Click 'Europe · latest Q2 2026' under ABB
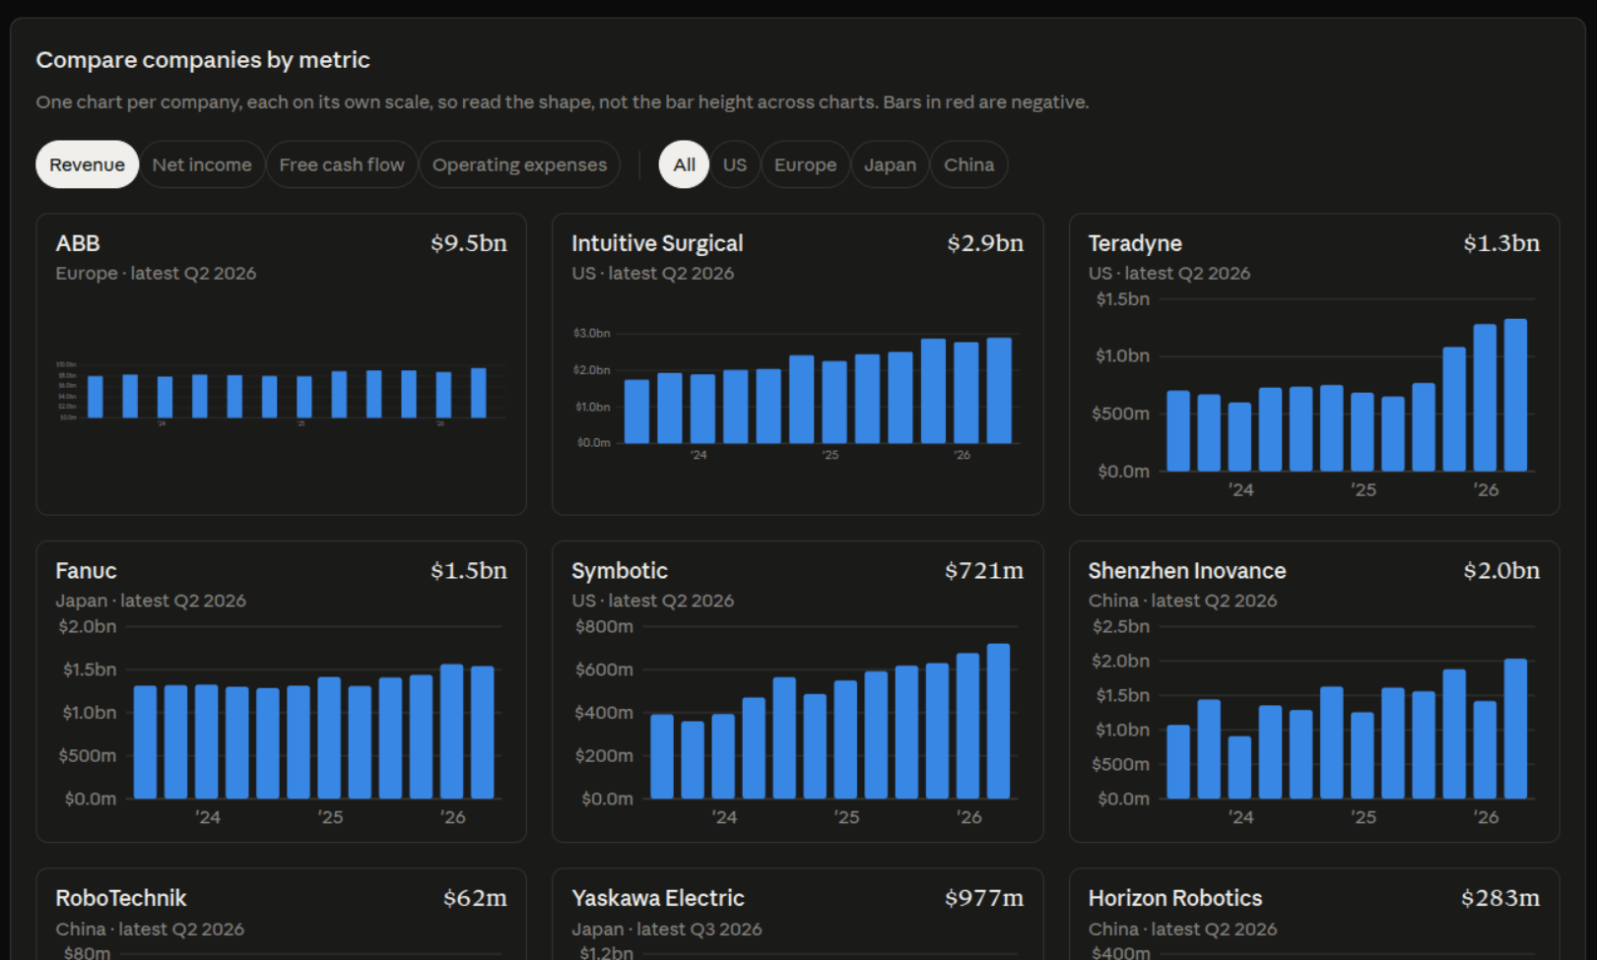Viewport: 1597px width, 960px height. tap(156, 274)
